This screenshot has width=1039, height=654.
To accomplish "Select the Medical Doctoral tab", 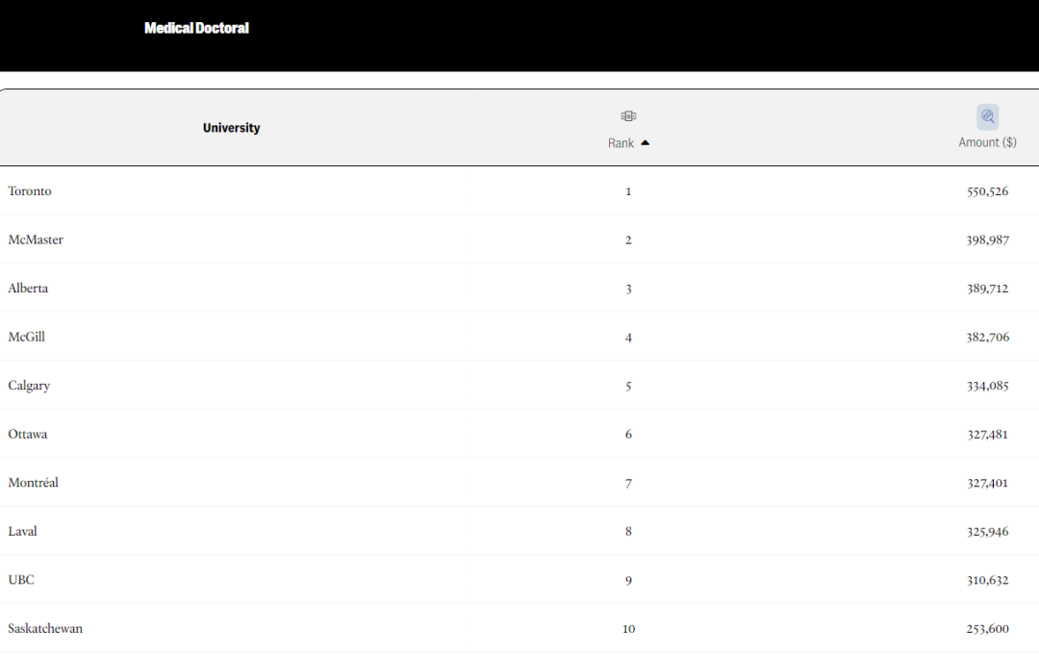I will [197, 28].
